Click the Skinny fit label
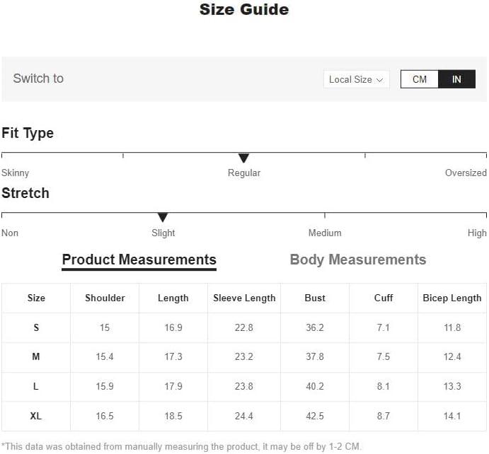Viewport: 489px width, 454px height. click(x=16, y=173)
